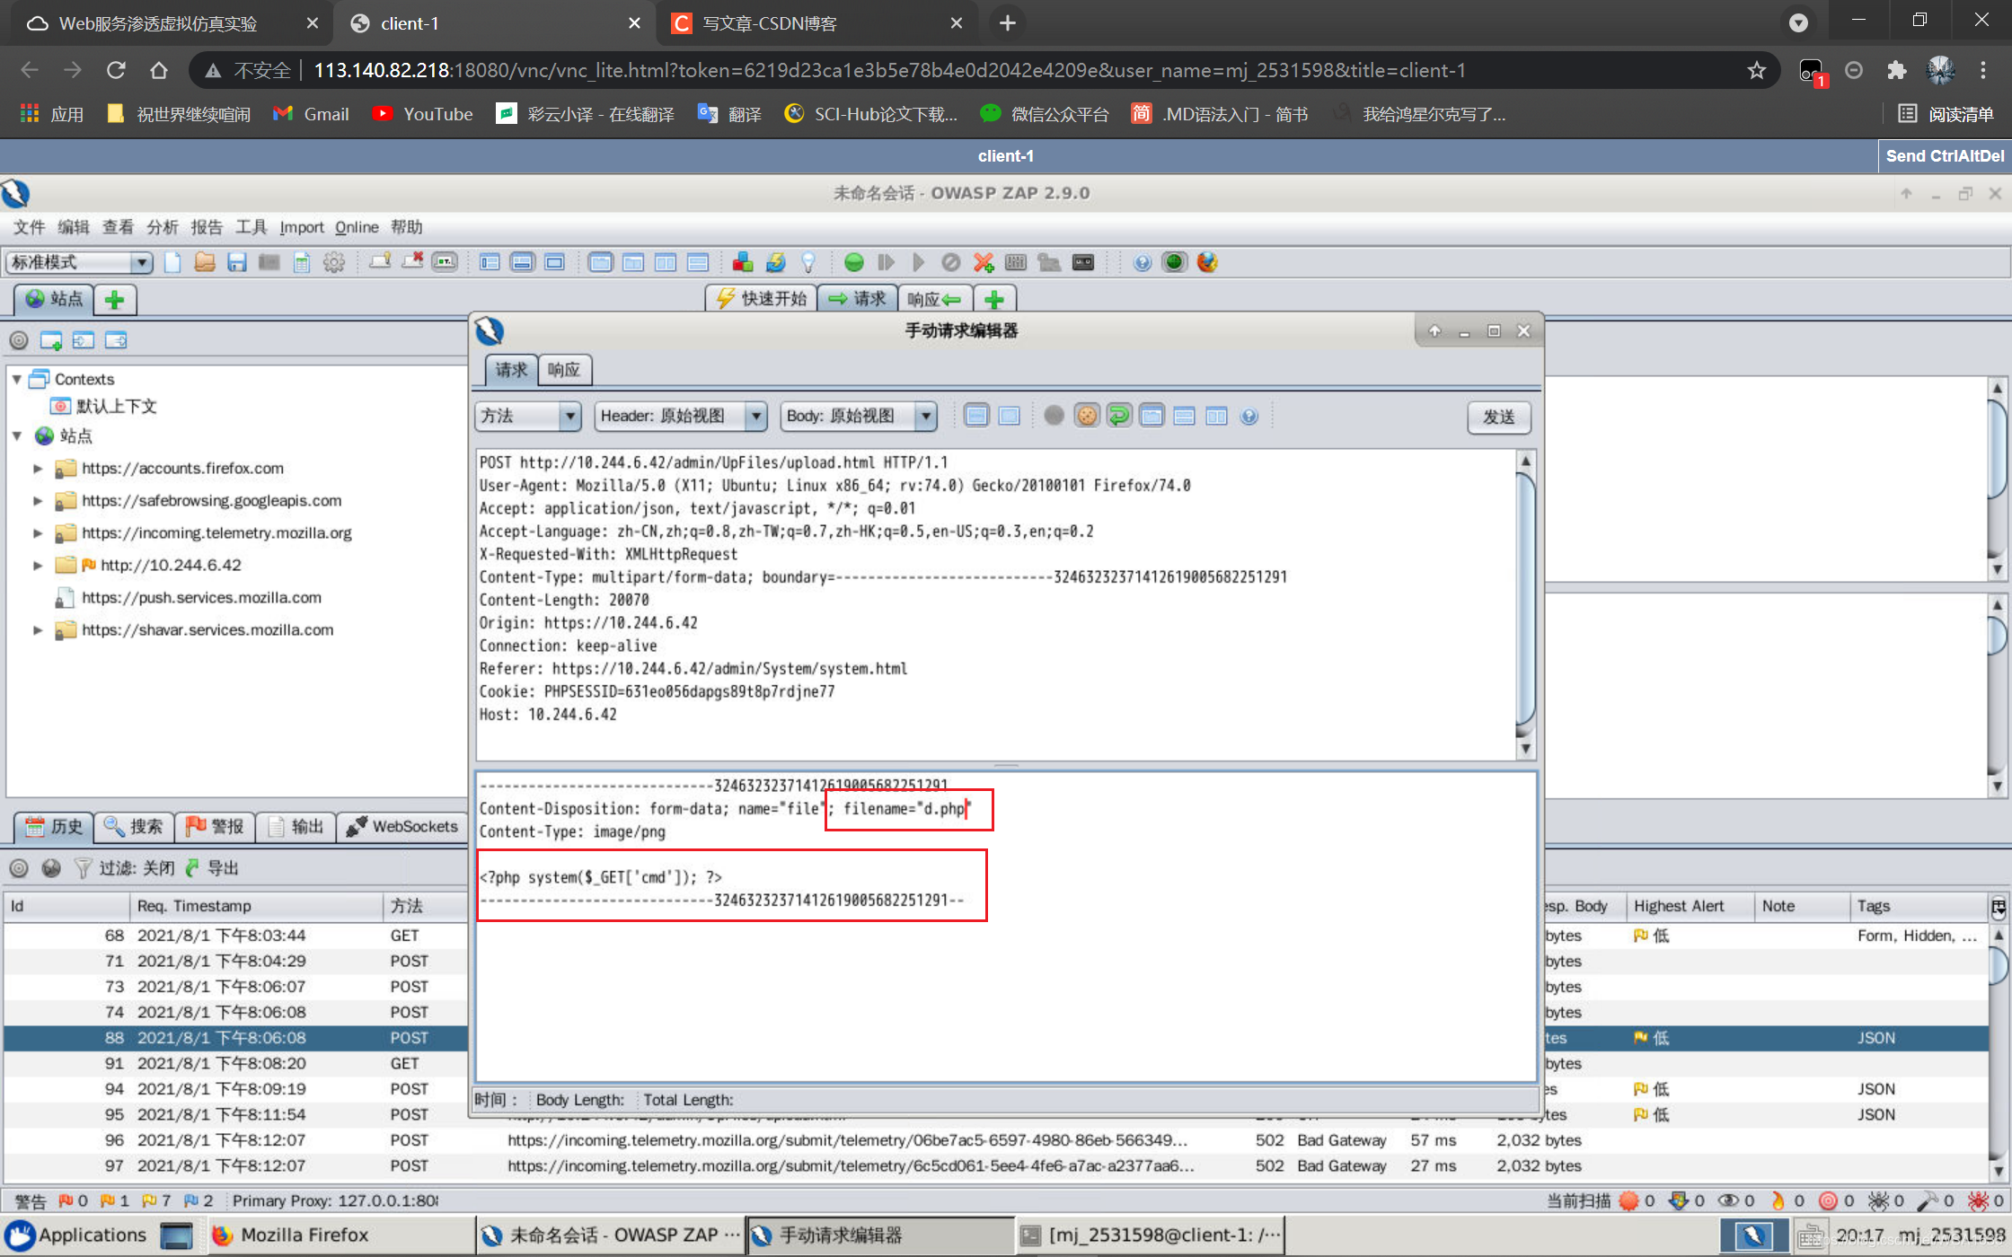2012x1257 pixels.
Task: Click the 导出 export button in history
Action: [212, 868]
